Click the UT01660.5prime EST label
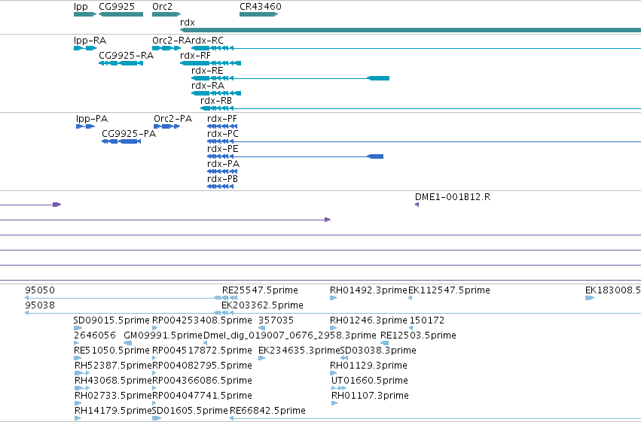 [x=370, y=381]
